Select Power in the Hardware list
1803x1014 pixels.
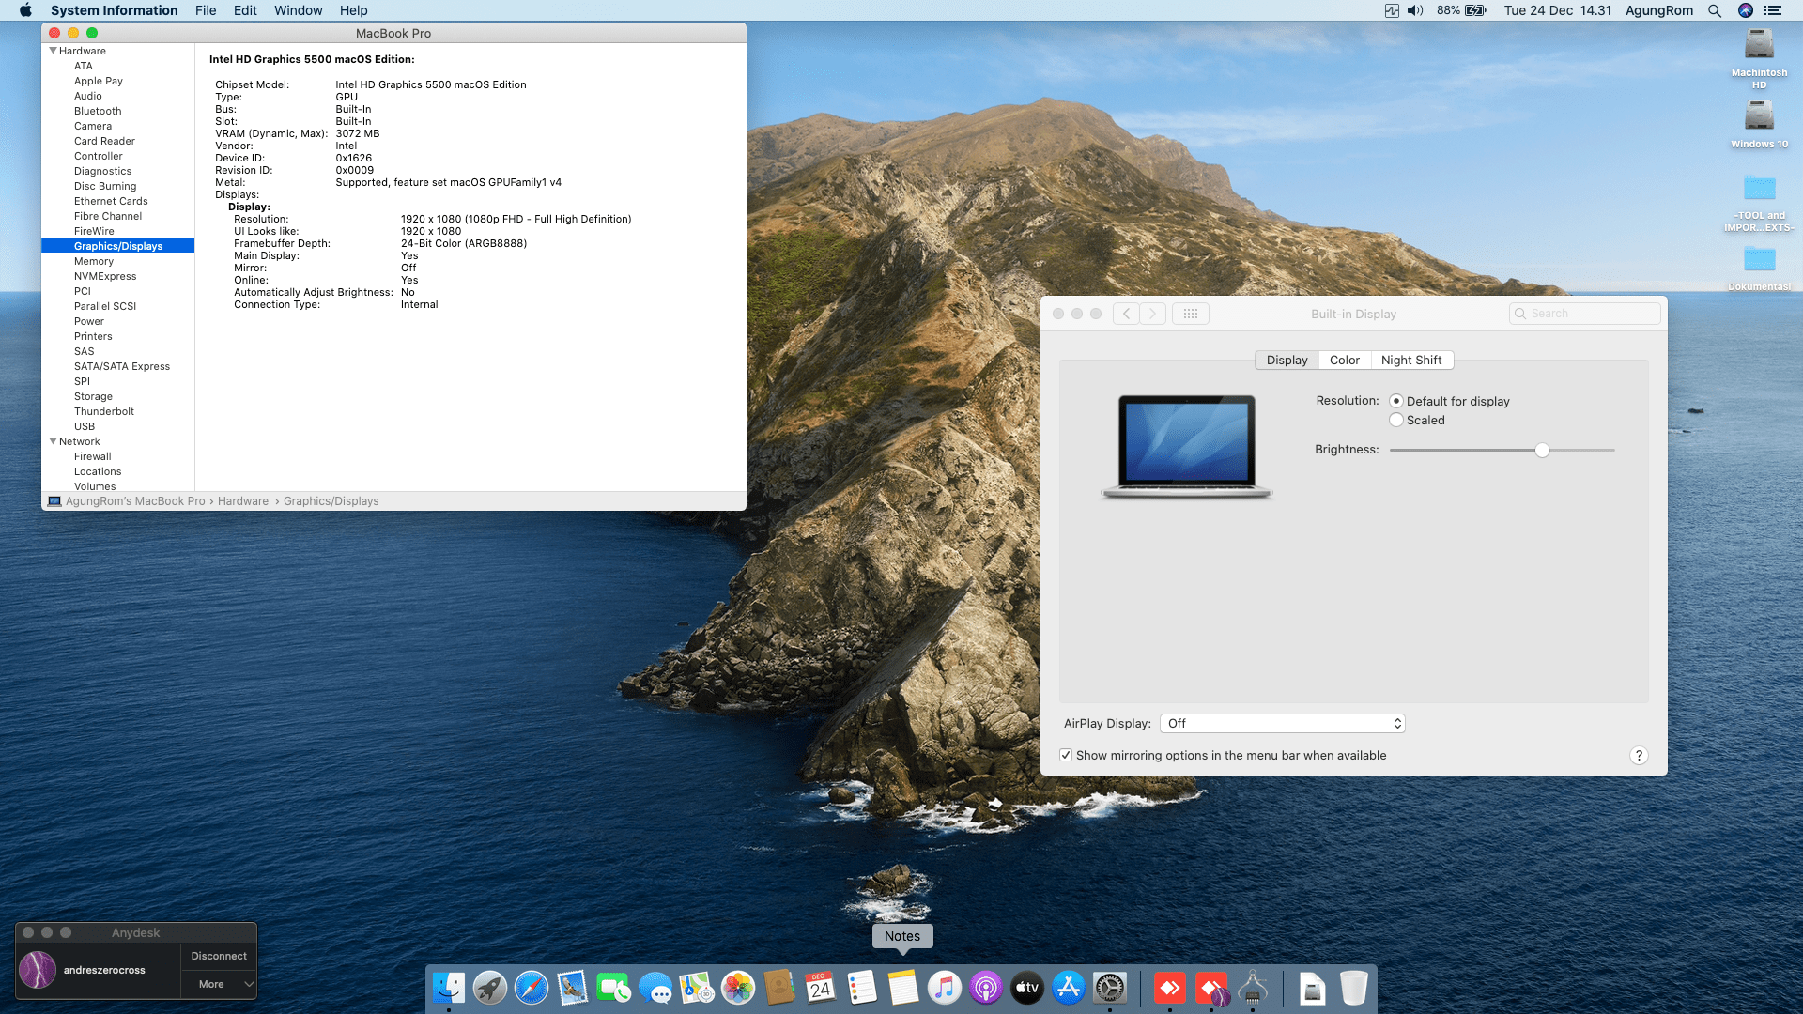[89, 321]
